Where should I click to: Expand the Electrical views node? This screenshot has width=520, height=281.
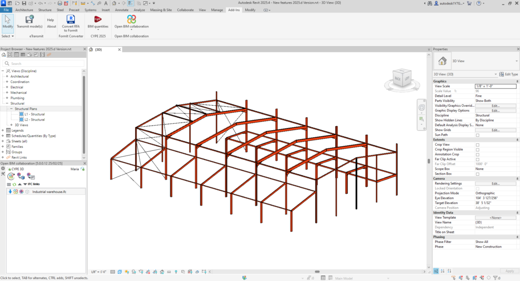pos(7,87)
